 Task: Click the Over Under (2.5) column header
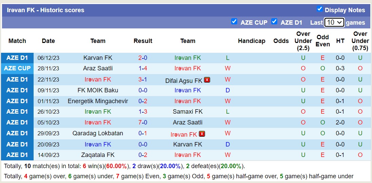pos(303,41)
